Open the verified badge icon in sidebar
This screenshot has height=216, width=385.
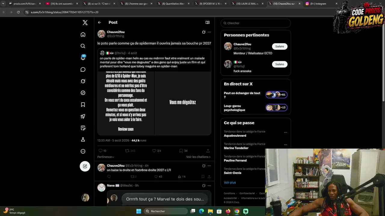(83, 93)
